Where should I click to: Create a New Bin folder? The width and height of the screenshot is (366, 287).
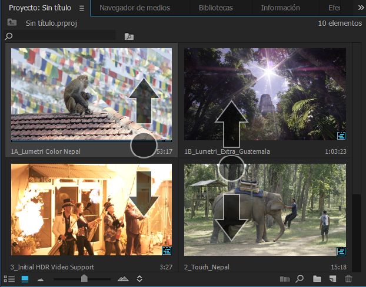point(317,279)
